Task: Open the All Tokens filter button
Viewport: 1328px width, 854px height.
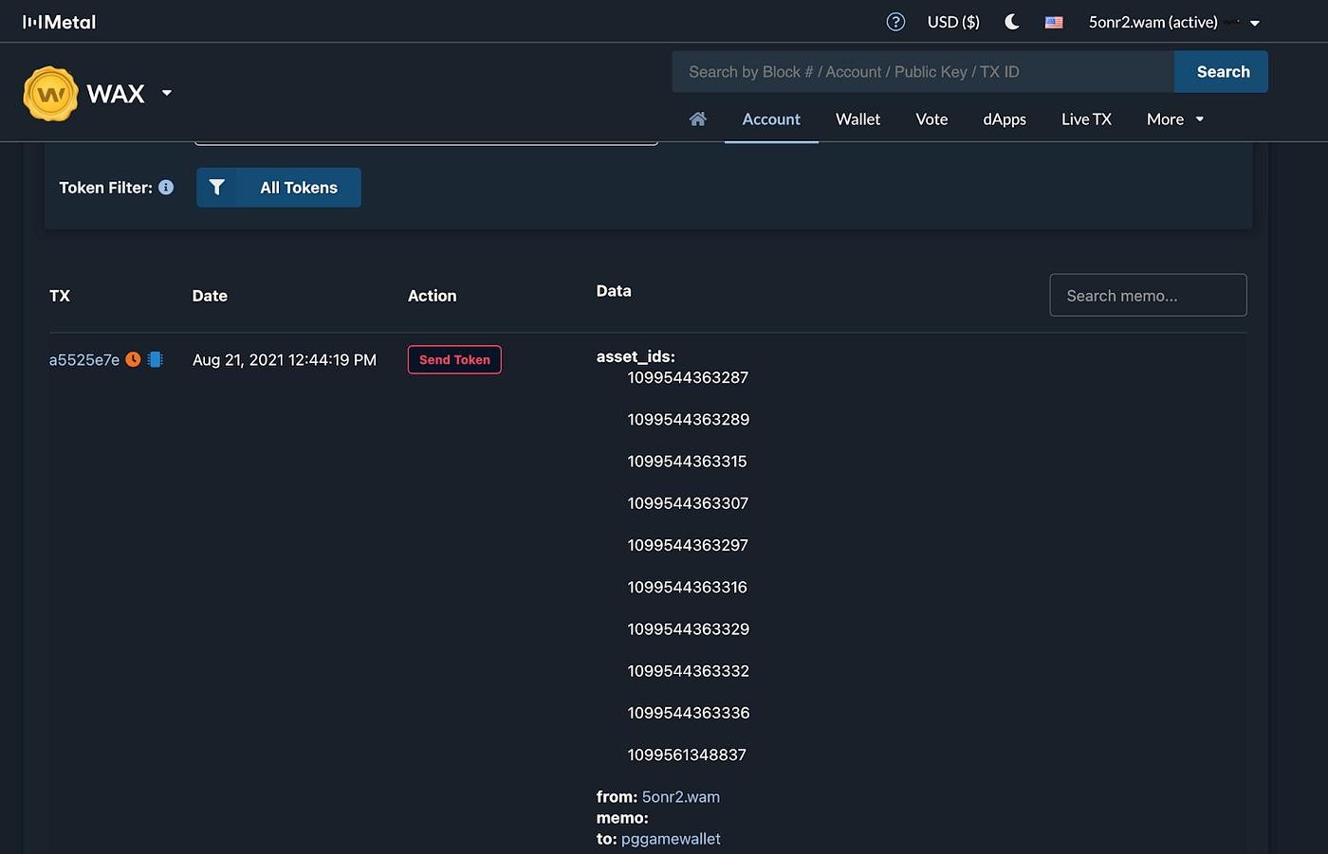Action: 279,188
